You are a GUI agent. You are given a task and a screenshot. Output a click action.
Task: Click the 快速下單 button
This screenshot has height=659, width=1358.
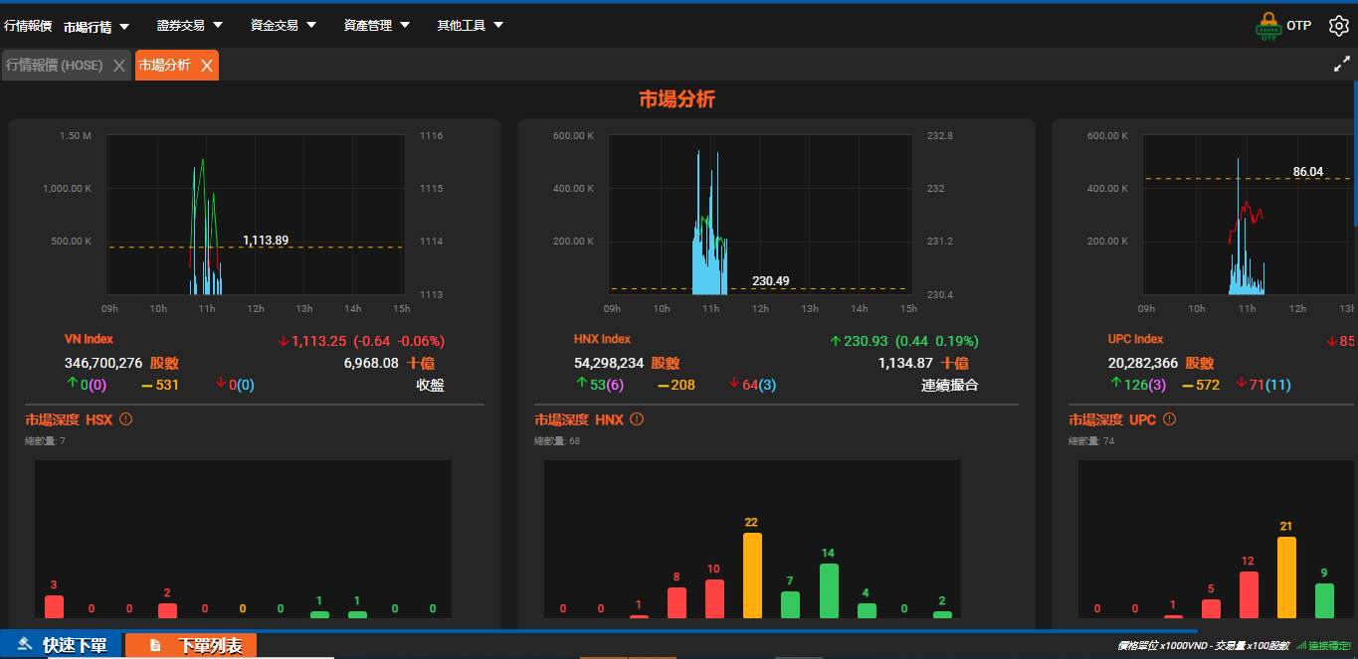pos(62,646)
